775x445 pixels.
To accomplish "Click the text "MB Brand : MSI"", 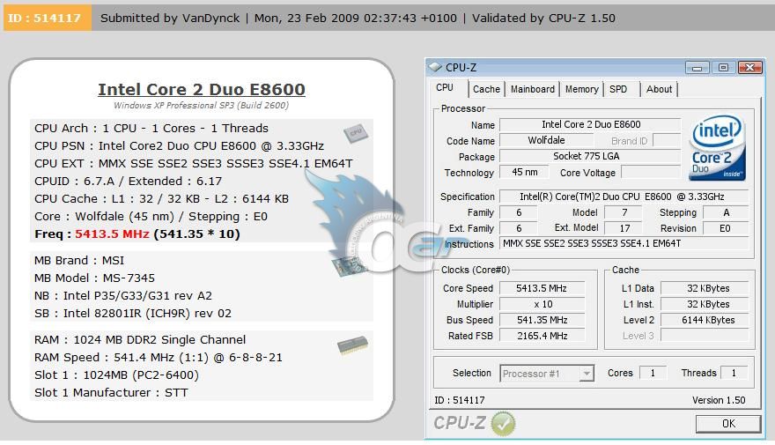I will tap(79, 261).
